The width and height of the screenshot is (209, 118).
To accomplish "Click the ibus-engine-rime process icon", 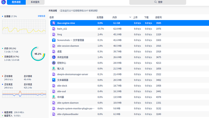I will tap(54, 23).
